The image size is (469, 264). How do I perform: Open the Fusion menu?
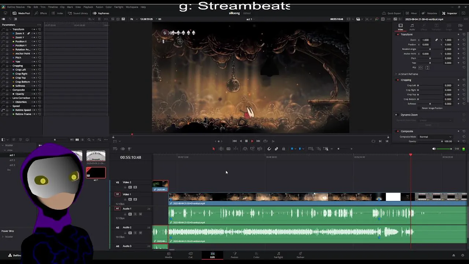pyautogui.click(x=99, y=7)
